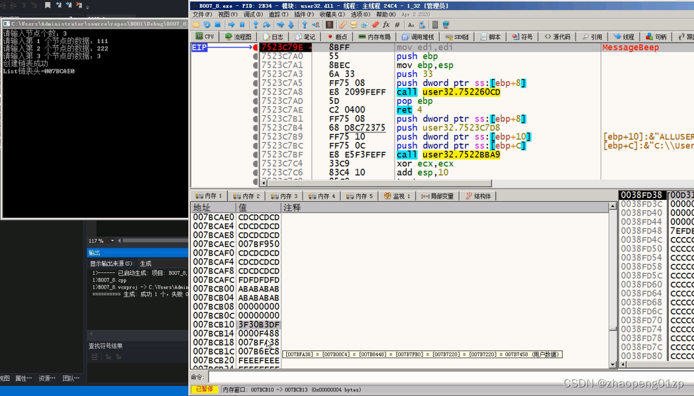This screenshot has height=396, width=694.
Task: Click the bookmarks red icon
Action: pos(375,25)
